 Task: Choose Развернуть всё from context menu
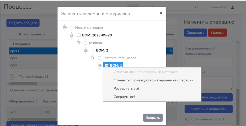[126, 89]
